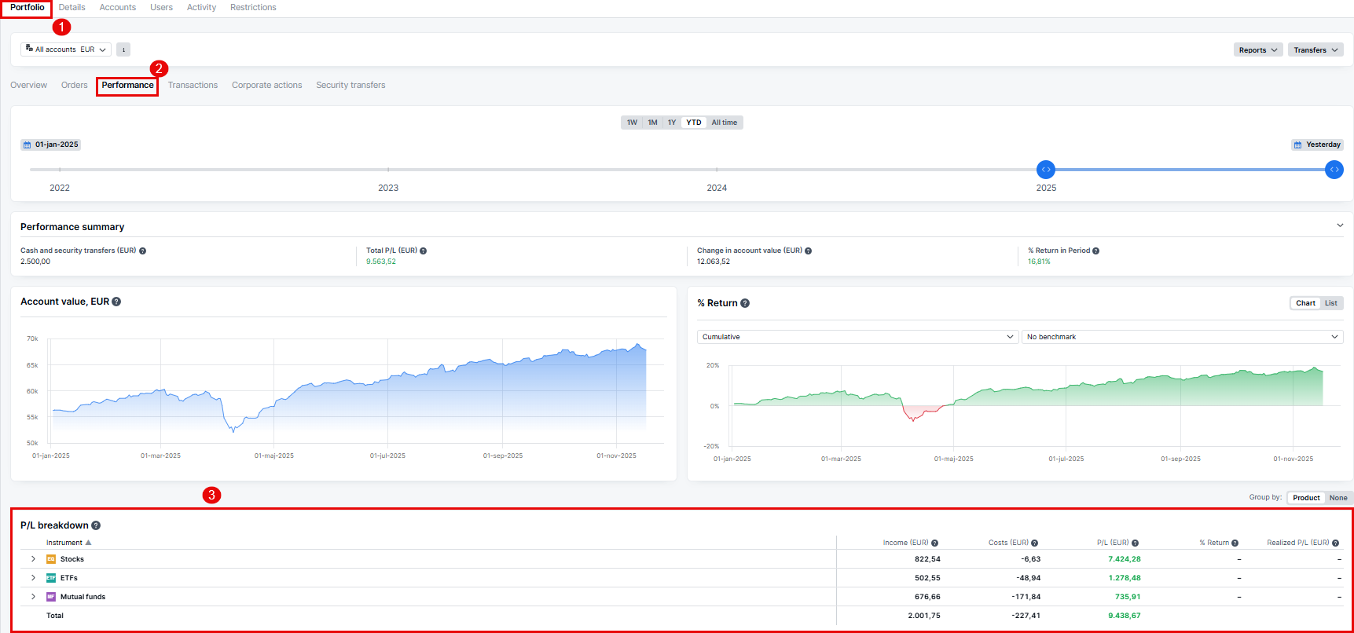Click help icon beside Change in account value
Viewport: 1354px width, 633px height.
[808, 251]
